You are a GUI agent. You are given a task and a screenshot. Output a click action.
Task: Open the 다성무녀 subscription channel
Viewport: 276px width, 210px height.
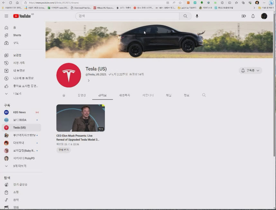(x=22, y=143)
